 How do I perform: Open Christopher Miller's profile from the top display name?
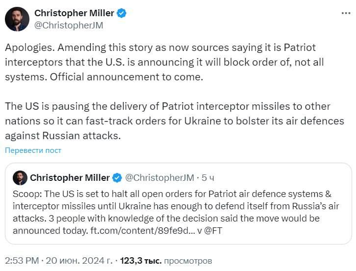point(74,13)
